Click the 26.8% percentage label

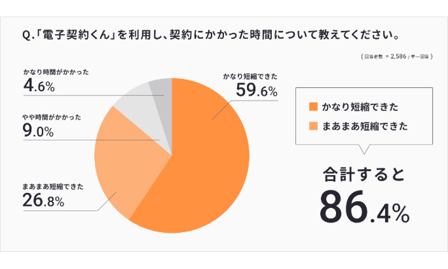point(44,199)
